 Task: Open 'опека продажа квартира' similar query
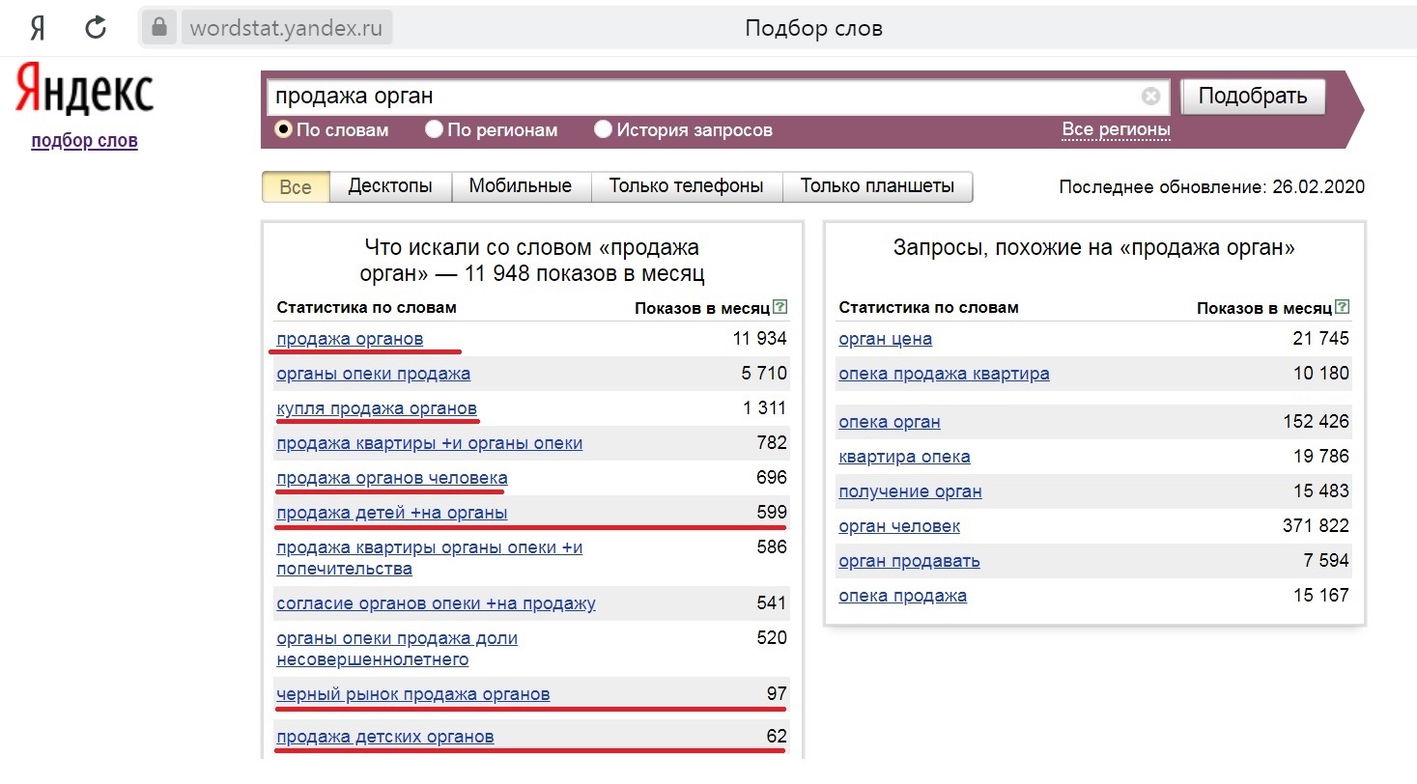point(944,374)
